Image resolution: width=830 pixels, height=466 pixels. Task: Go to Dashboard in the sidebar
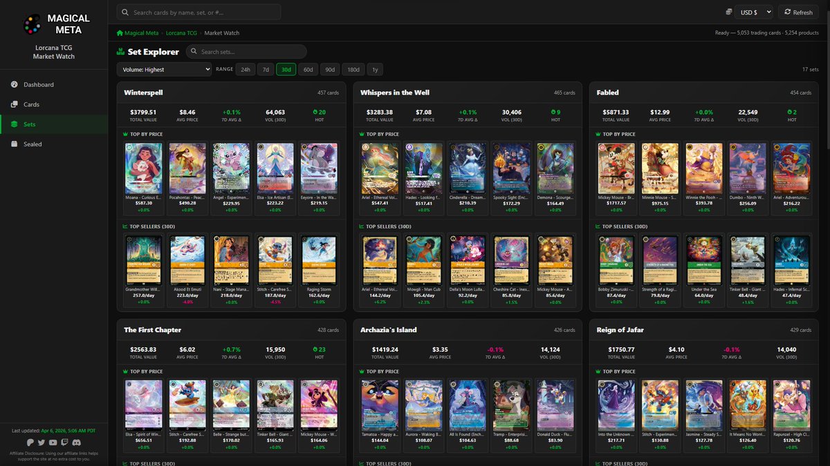point(54,85)
